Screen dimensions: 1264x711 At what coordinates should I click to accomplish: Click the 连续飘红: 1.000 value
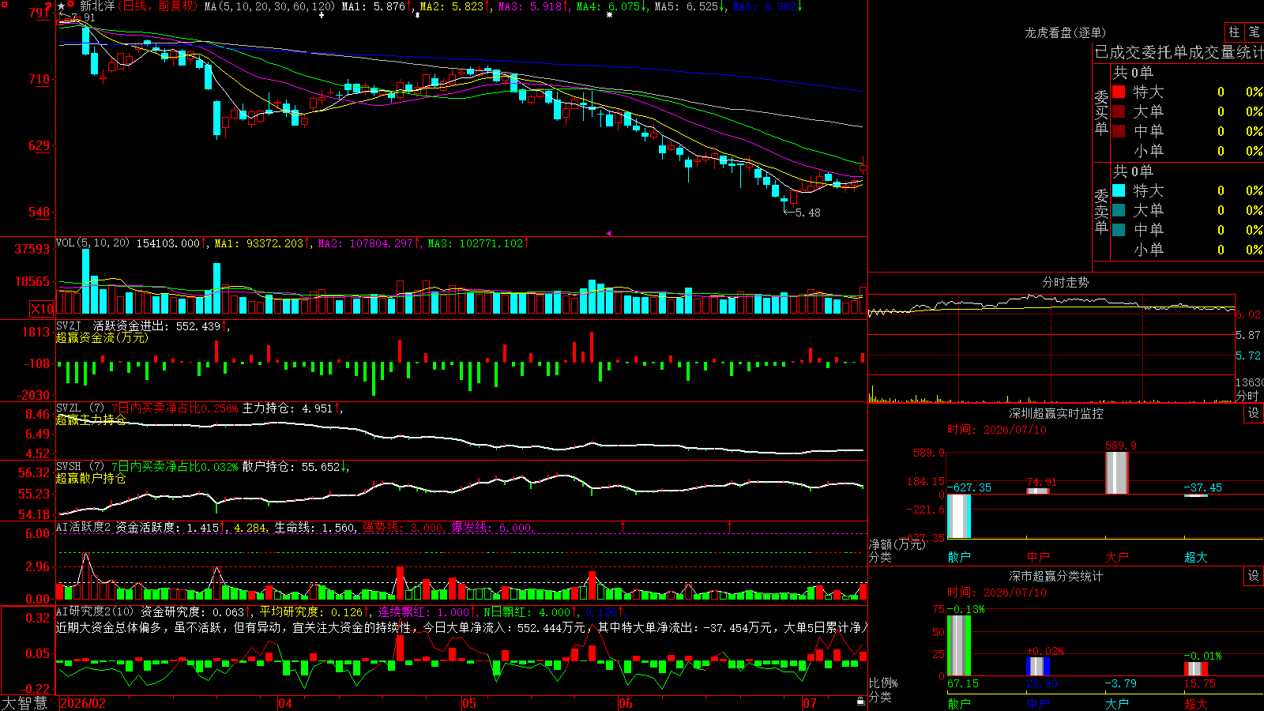(424, 611)
